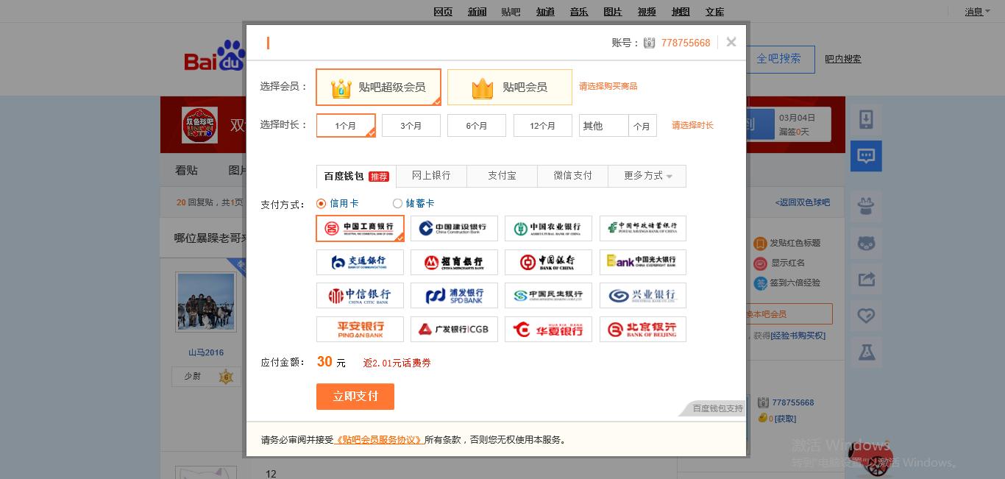Click the 其他 custom months input field
This screenshot has width=1005, height=479.
coord(603,125)
